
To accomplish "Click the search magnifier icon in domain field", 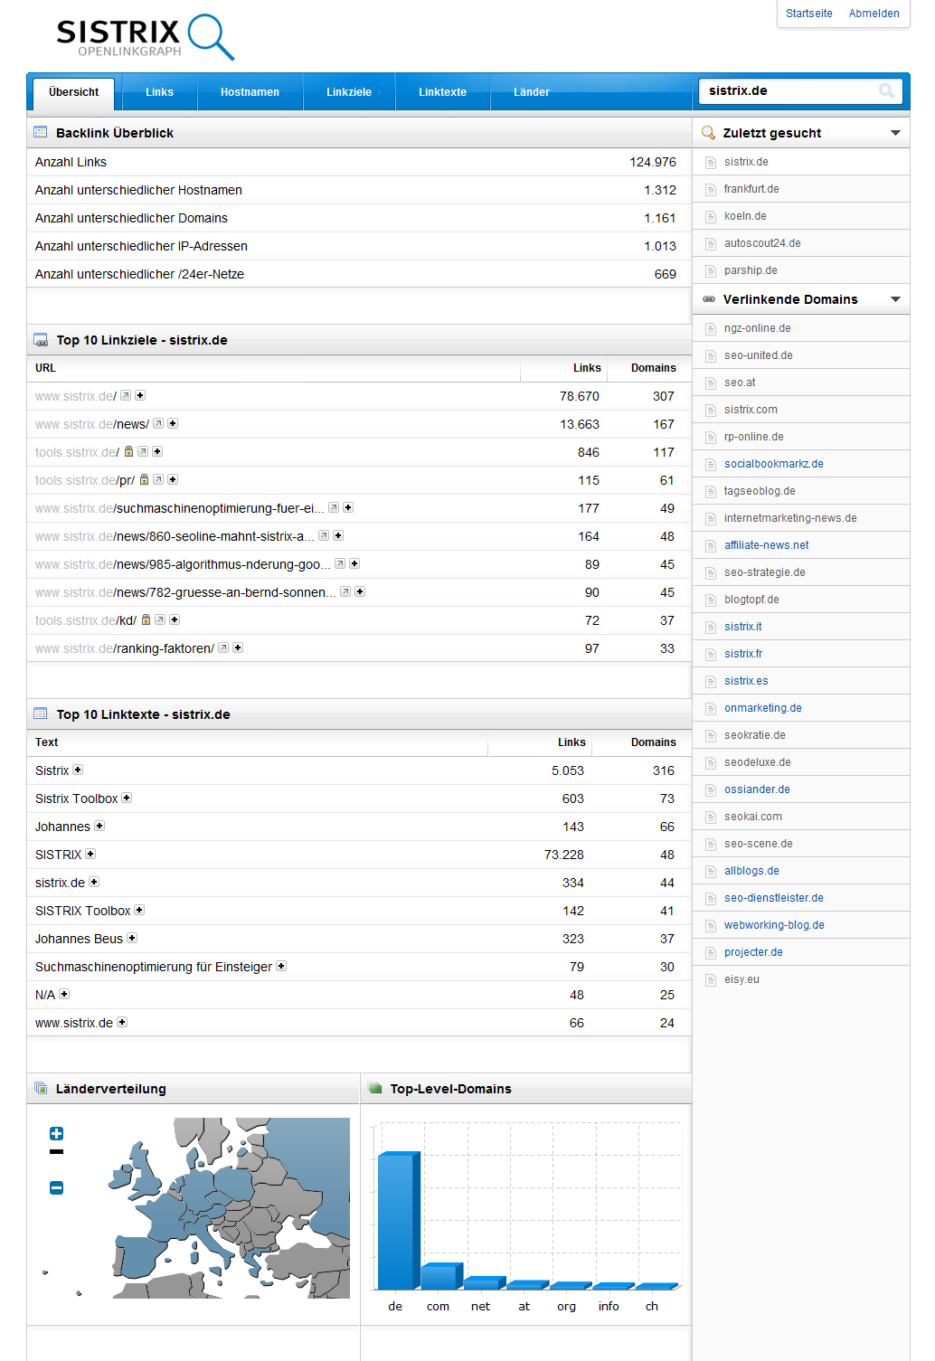I will pos(886,91).
